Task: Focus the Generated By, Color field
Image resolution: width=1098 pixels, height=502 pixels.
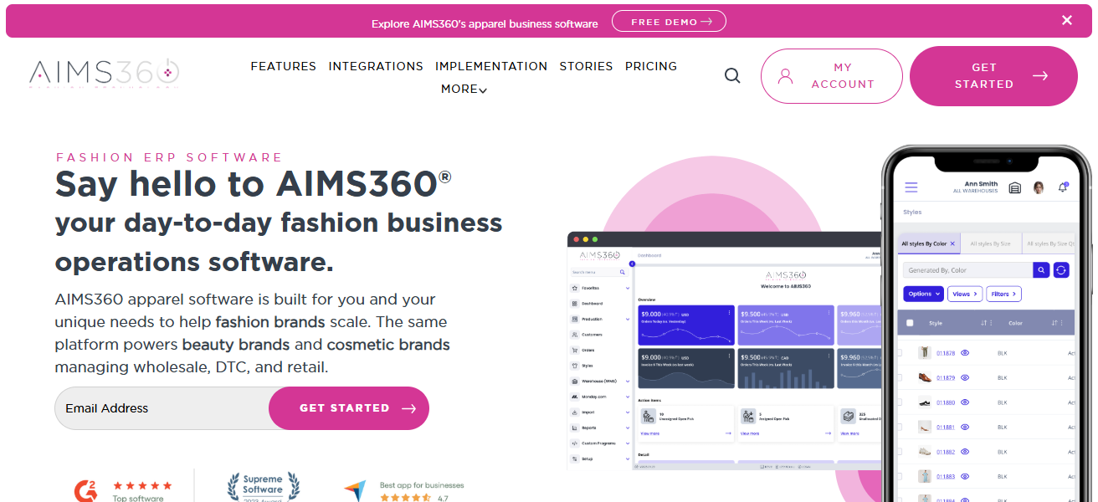Action: (x=968, y=270)
